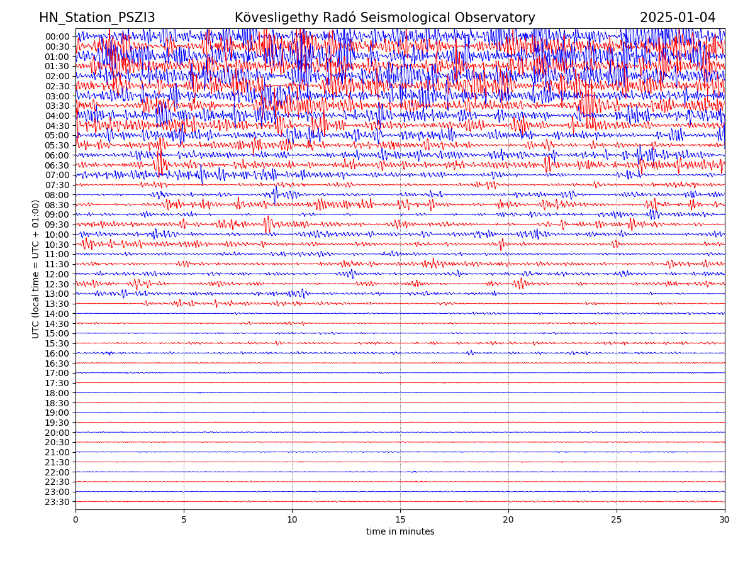Click the 2025-01-04 date label
This screenshot has width=755, height=566.
click(677, 18)
